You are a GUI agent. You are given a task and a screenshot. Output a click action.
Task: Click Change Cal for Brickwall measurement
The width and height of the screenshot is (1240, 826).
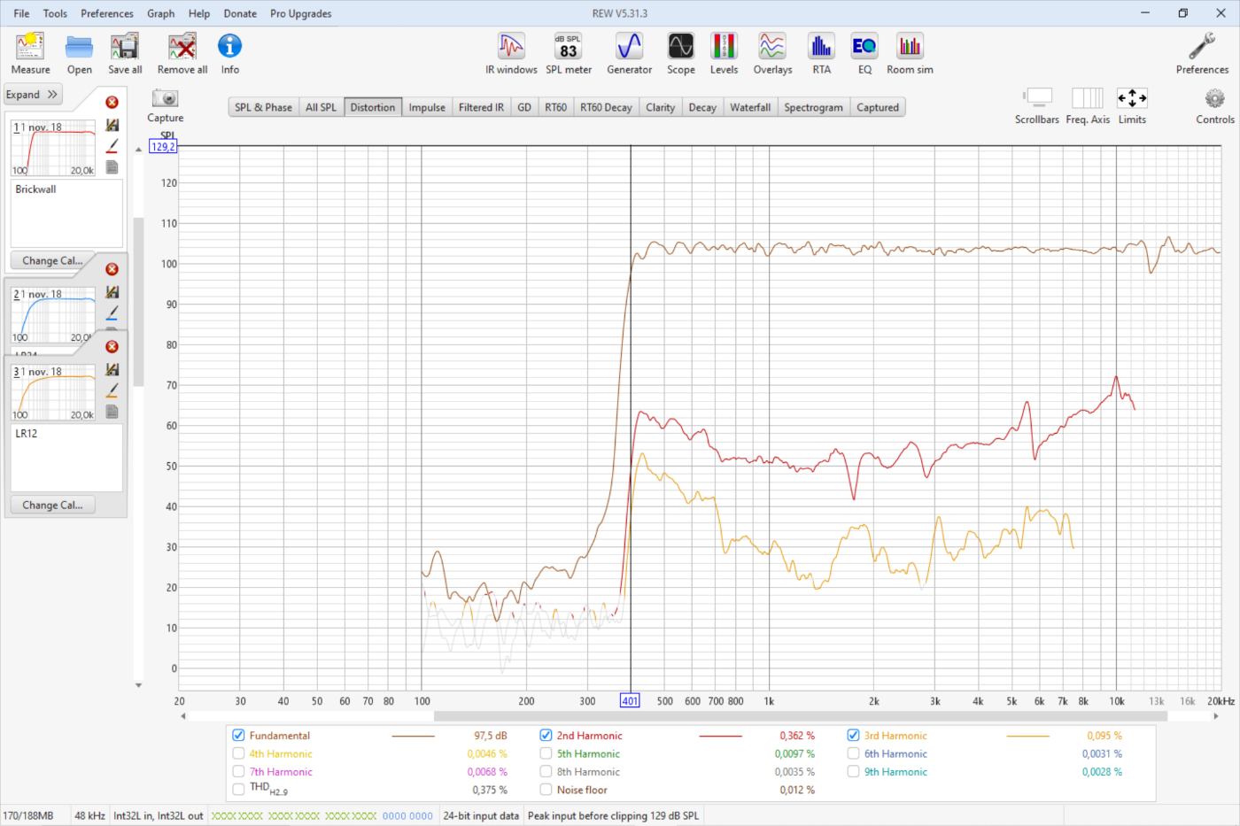pyautogui.click(x=52, y=260)
